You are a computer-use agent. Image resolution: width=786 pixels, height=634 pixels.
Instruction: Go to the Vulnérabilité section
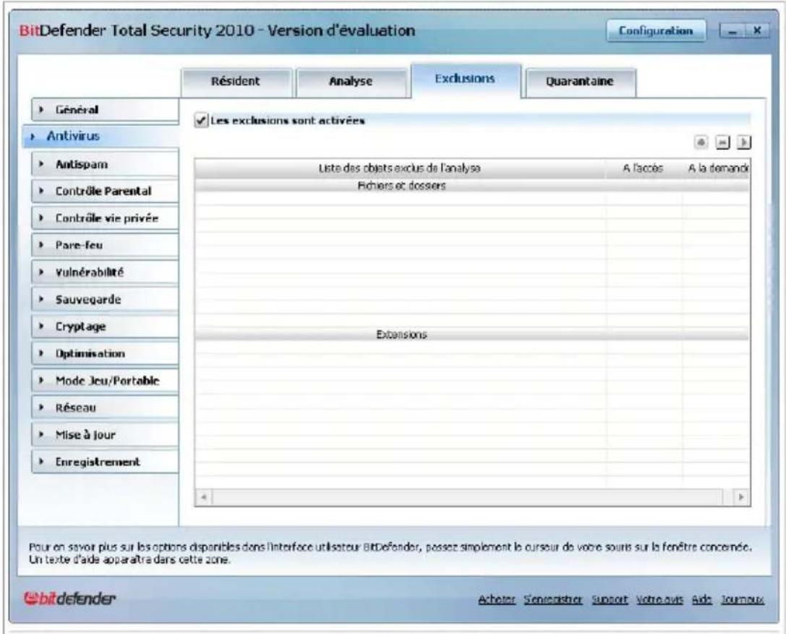(x=106, y=272)
